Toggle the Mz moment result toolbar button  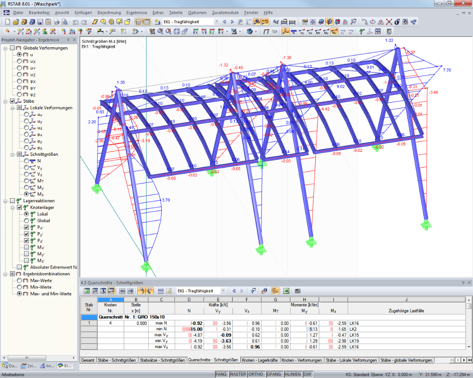tap(334, 31)
